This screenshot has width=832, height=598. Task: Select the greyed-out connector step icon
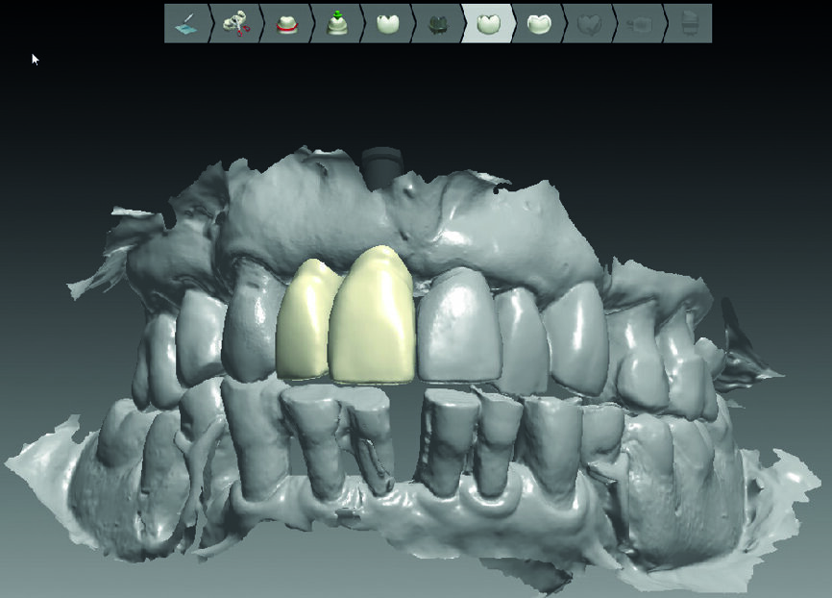[637, 24]
